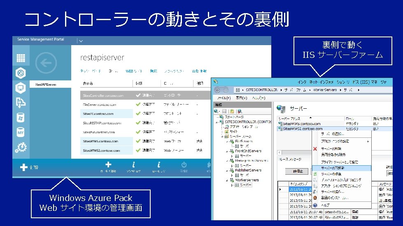Click the save disk icon in Connections toolbar
The width and height of the screenshot is (403, 226).
click(x=224, y=111)
